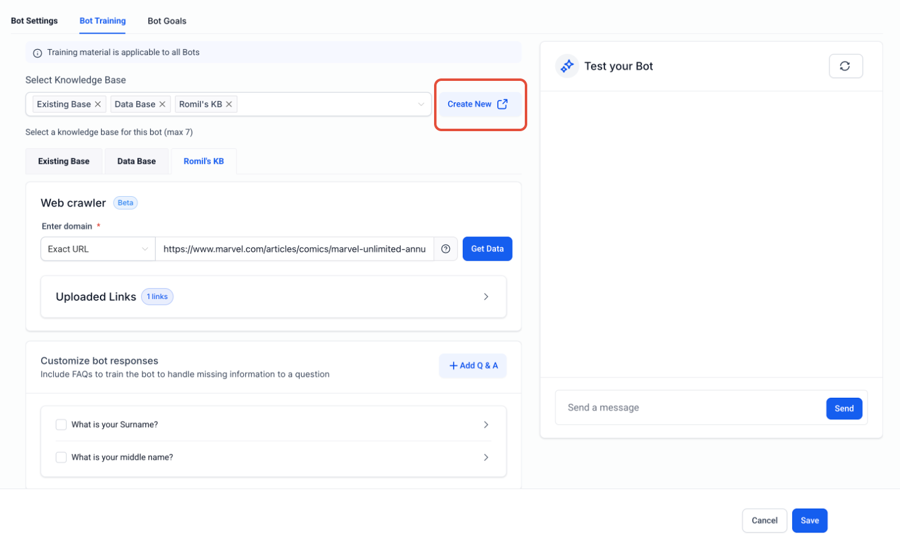Screen dimensions: 900x543
Task: Check the 'What is your middle name?' checkbox
Action: [x=61, y=457]
